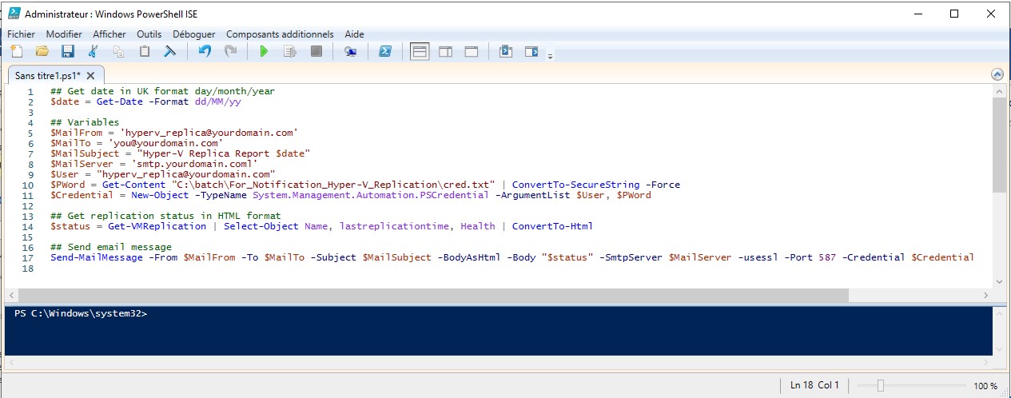Launch PowerShell.exe in separate window
Screen dimensions: 1011x398
click(x=384, y=52)
